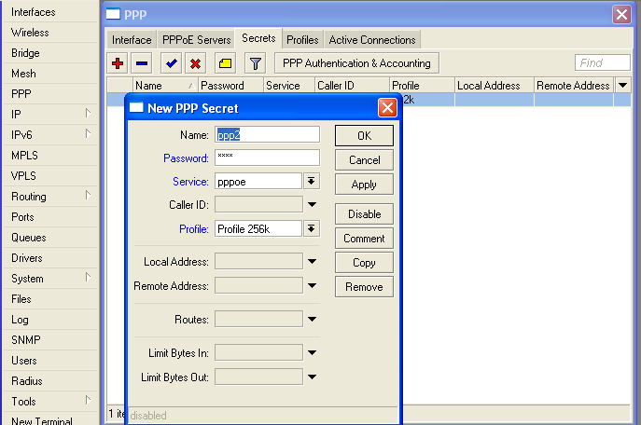Click the Apply button
This screenshot has width=641, height=425.
(364, 185)
